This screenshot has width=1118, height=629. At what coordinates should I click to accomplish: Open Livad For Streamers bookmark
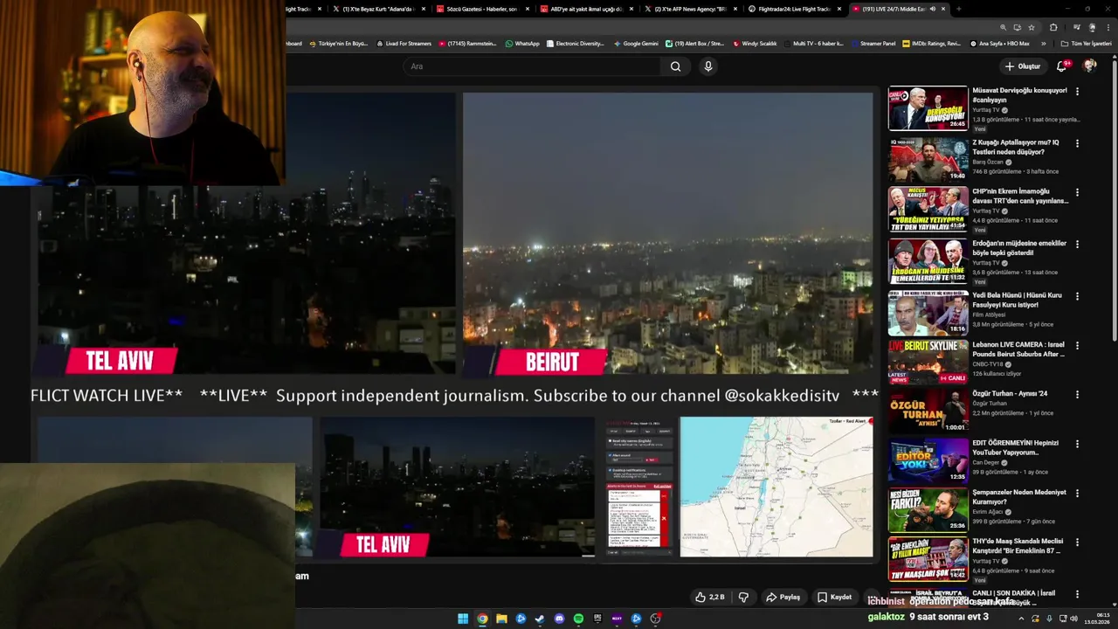click(x=403, y=44)
